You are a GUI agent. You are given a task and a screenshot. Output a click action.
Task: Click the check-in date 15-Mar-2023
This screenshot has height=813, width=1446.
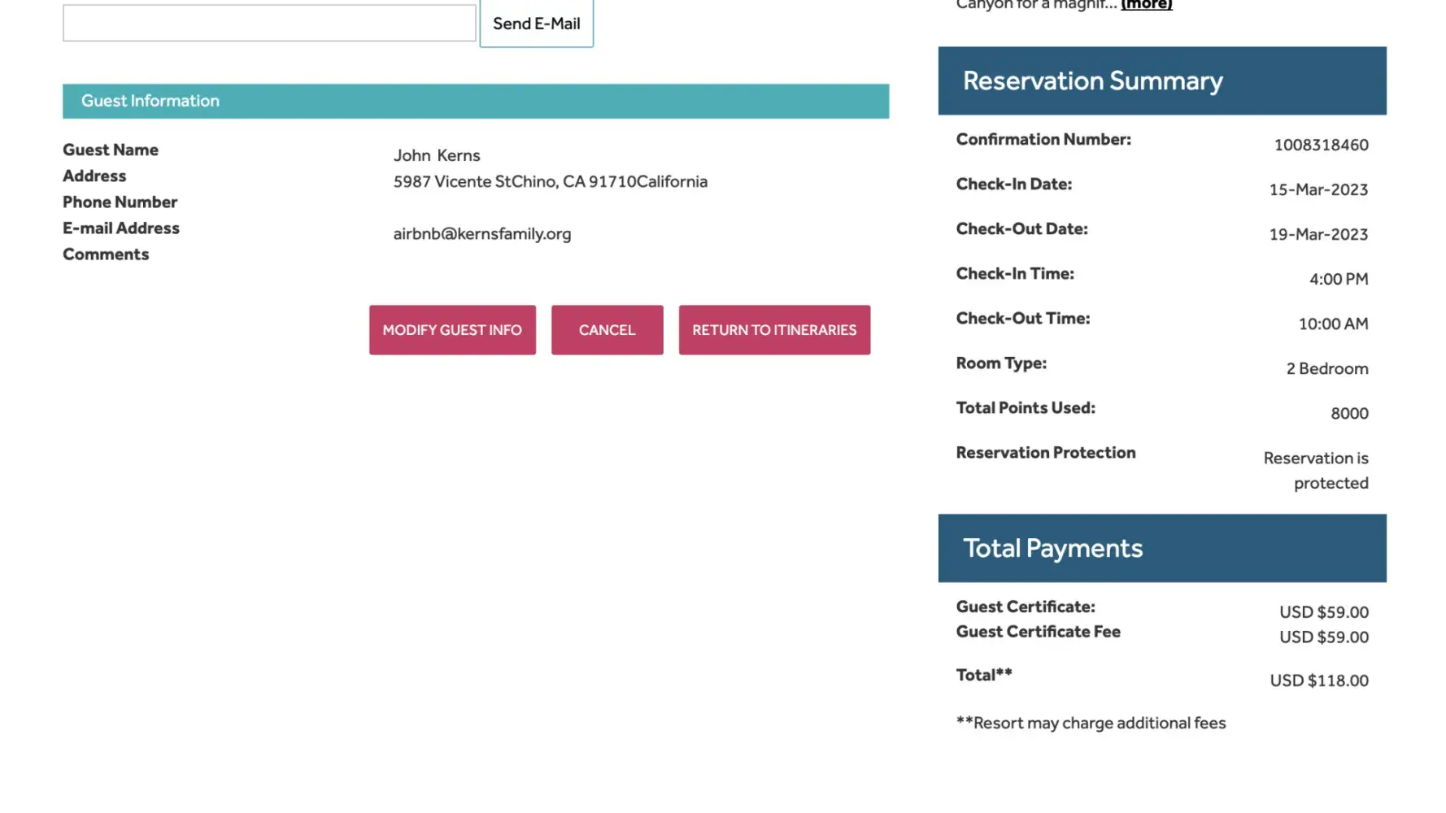[x=1318, y=189]
